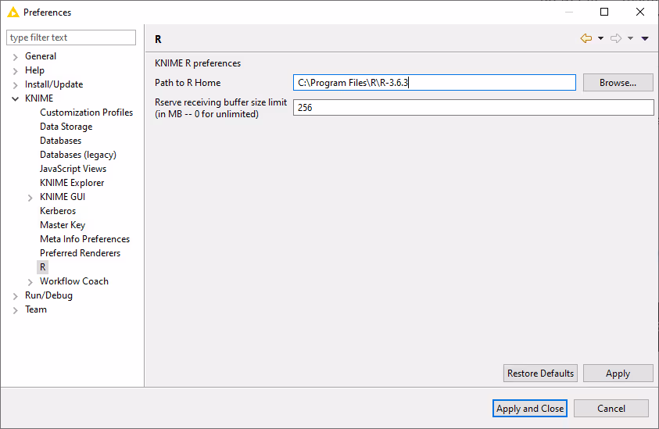Click the forward navigation arrow icon
Image resolution: width=659 pixels, height=429 pixels.
[615, 38]
